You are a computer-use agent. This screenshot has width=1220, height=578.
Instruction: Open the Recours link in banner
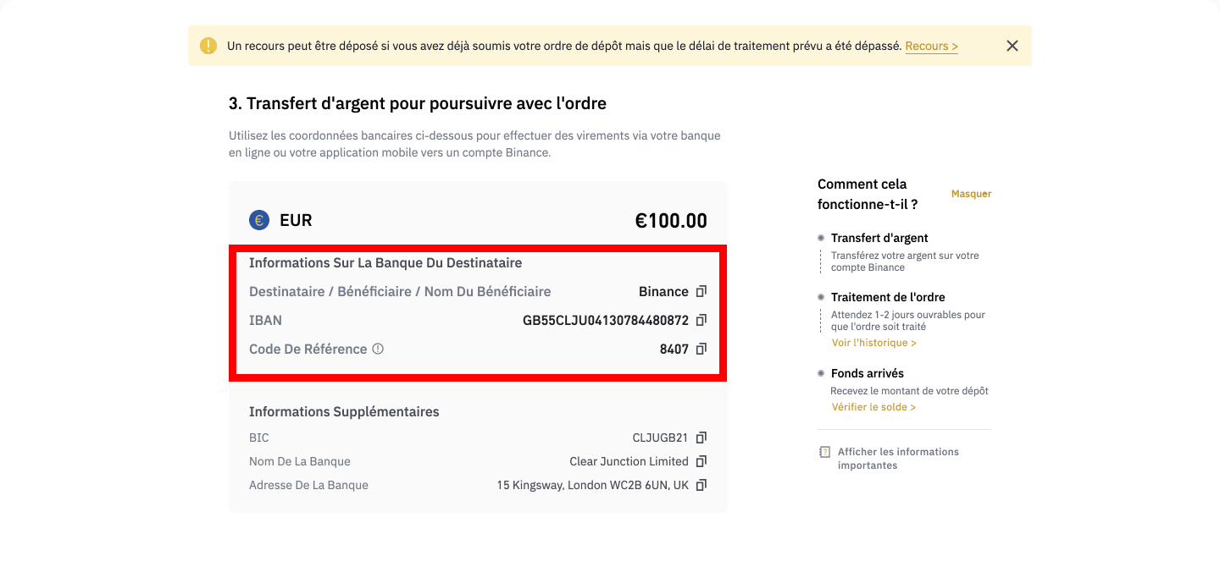(x=931, y=47)
